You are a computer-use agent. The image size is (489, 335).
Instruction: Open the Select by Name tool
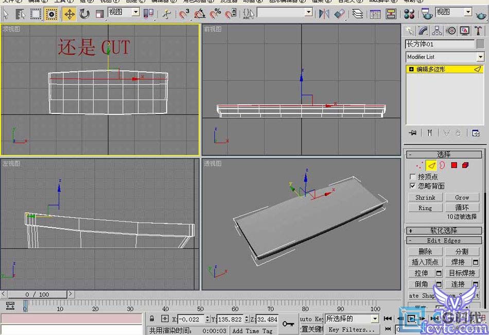(20, 14)
